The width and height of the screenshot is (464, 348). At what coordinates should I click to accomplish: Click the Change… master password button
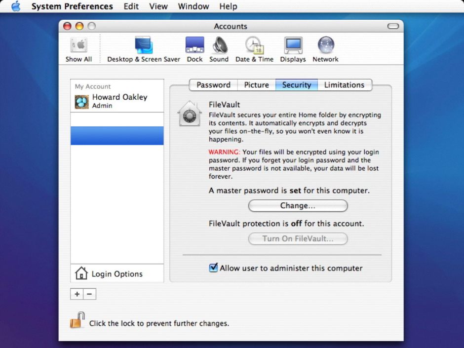298,205
